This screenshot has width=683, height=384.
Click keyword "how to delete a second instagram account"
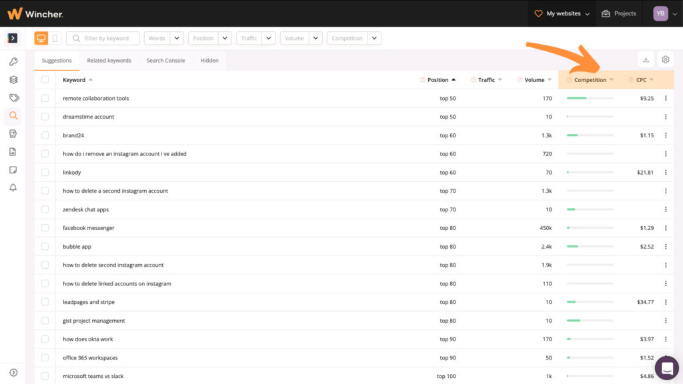[x=115, y=191]
